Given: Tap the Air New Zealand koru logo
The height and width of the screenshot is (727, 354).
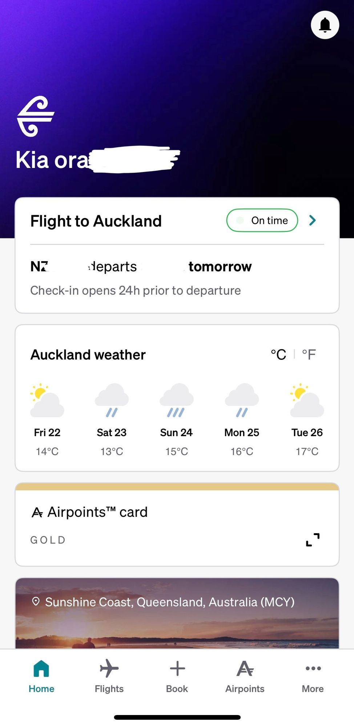Looking at the screenshot, I should pos(36,116).
